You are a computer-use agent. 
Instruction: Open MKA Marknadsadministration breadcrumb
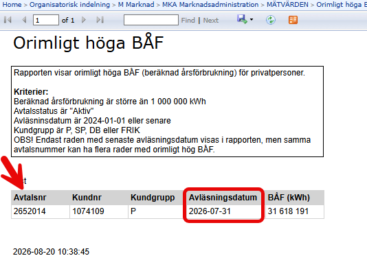[x=210, y=4]
